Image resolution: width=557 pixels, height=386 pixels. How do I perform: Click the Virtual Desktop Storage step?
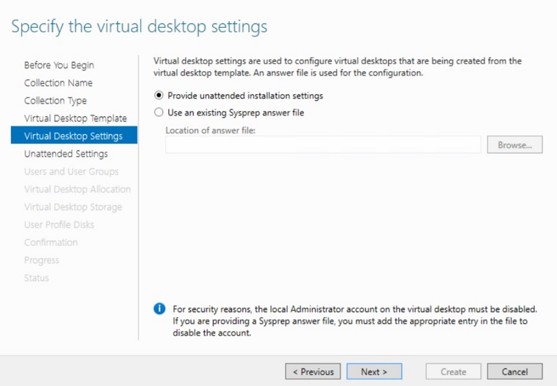point(73,207)
